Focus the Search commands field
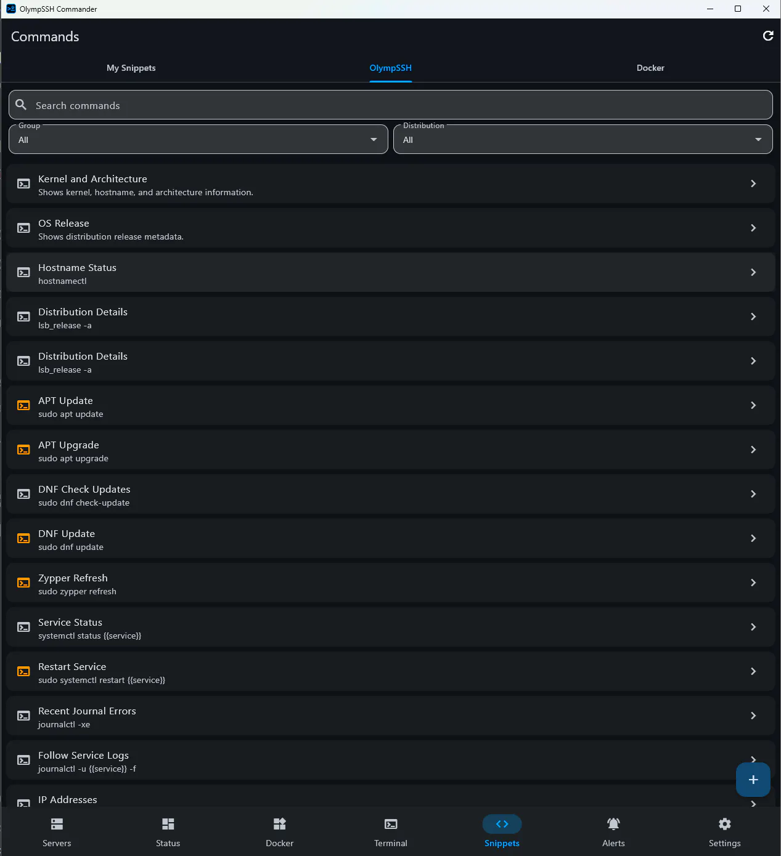 click(391, 105)
